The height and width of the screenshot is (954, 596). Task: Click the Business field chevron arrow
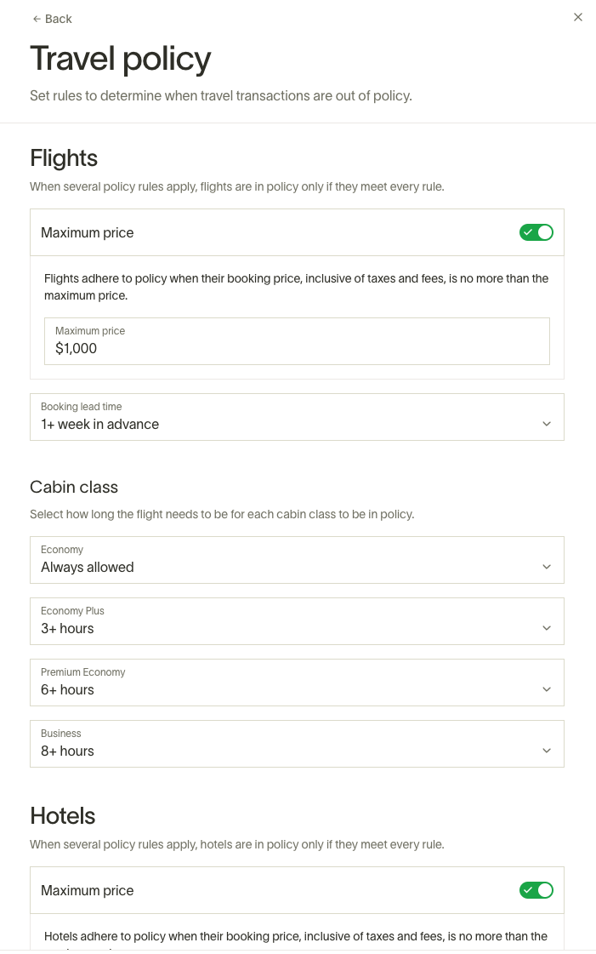point(547,751)
